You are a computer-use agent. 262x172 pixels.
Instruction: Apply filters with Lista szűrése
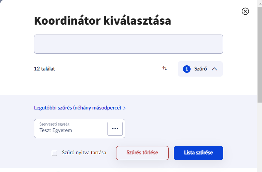click(198, 153)
